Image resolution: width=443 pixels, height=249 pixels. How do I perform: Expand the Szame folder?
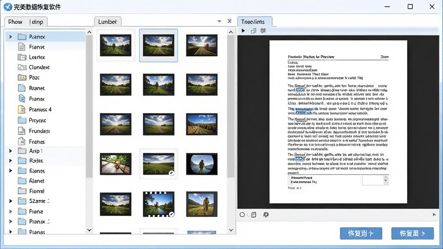pyautogui.click(x=10, y=201)
